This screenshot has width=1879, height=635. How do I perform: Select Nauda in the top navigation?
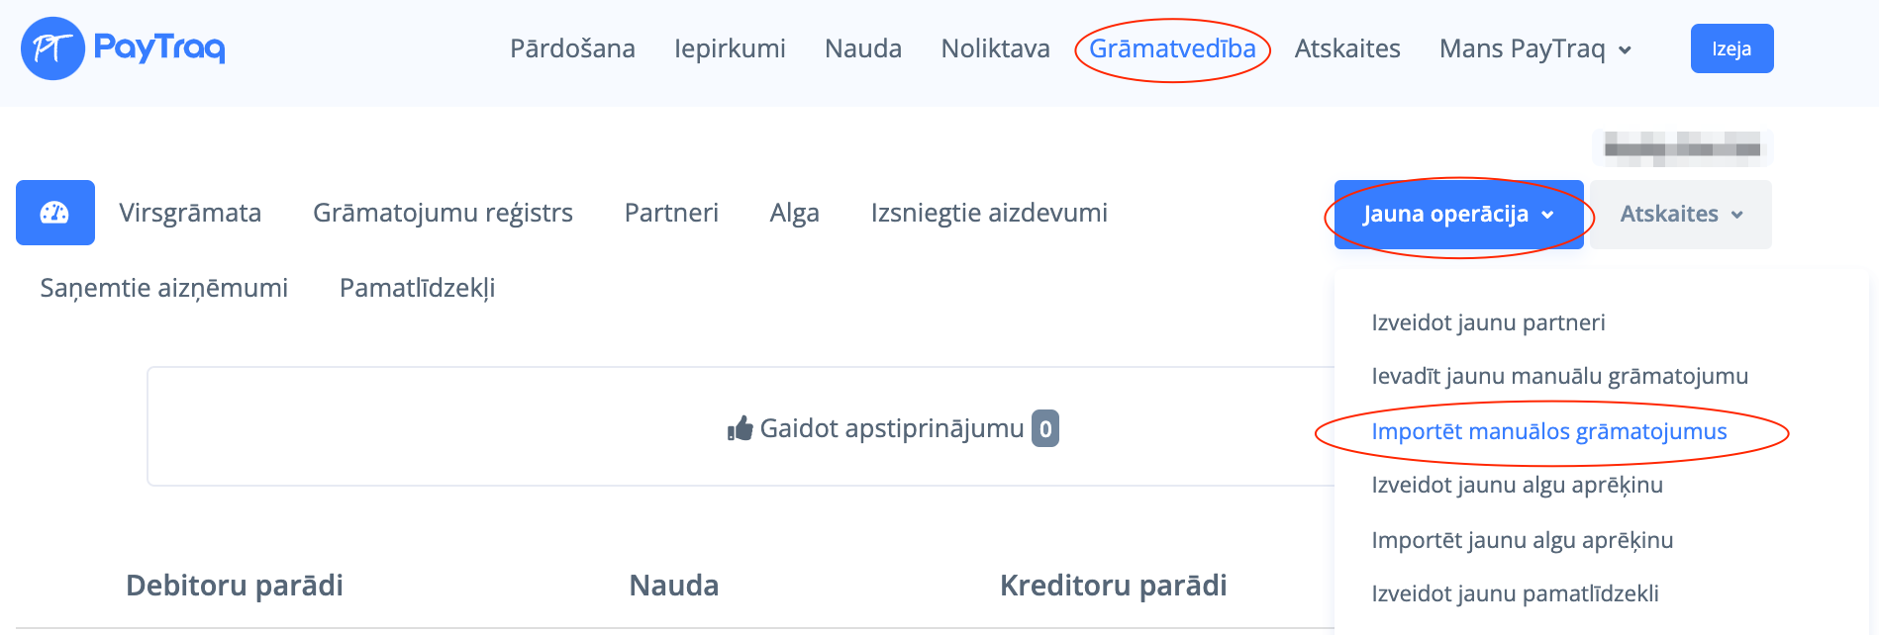(x=863, y=48)
